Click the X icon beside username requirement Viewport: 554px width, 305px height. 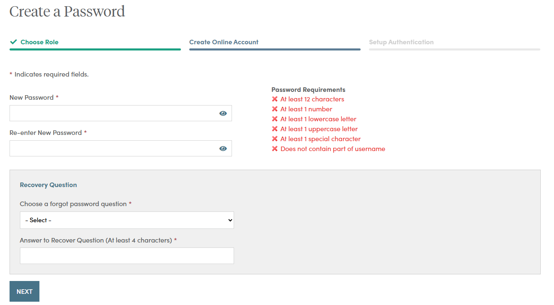[x=275, y=149]
